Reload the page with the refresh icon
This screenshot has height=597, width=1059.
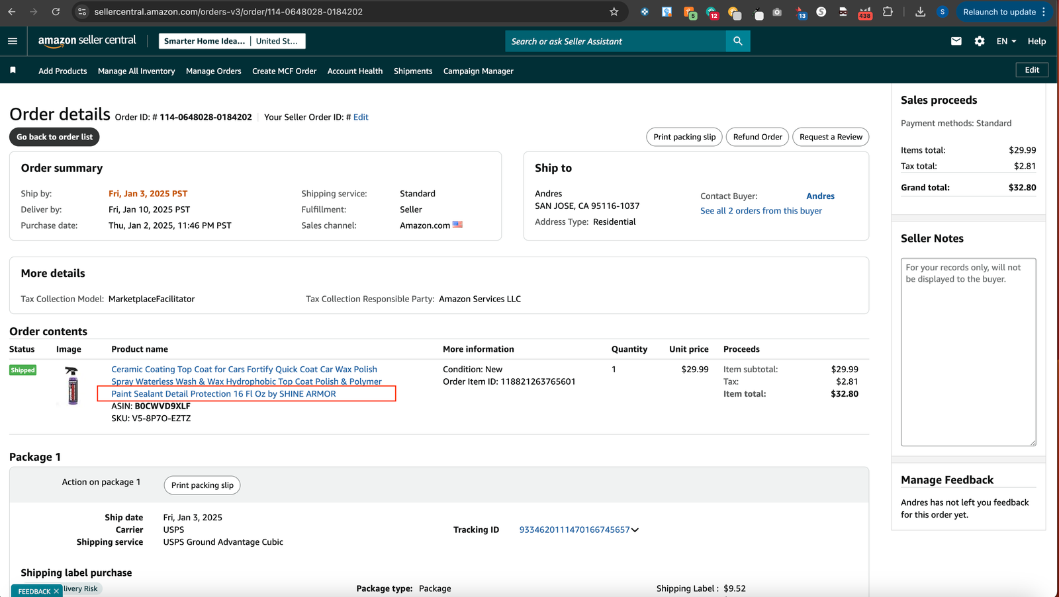pos(56,12)
